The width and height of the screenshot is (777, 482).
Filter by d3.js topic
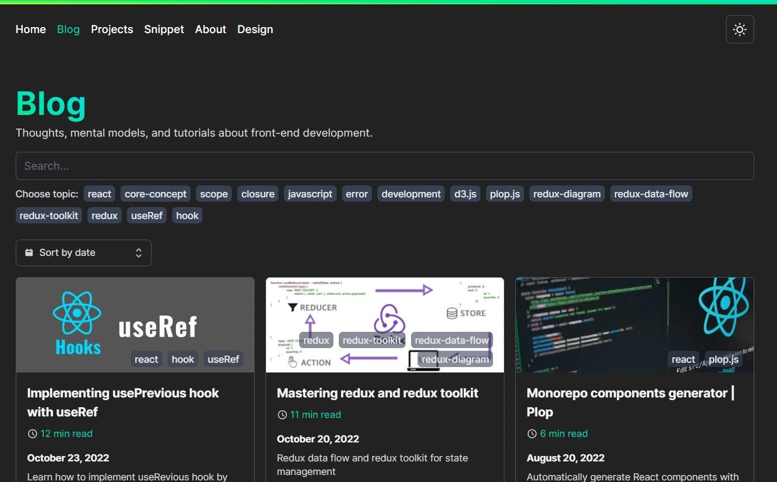465,194
